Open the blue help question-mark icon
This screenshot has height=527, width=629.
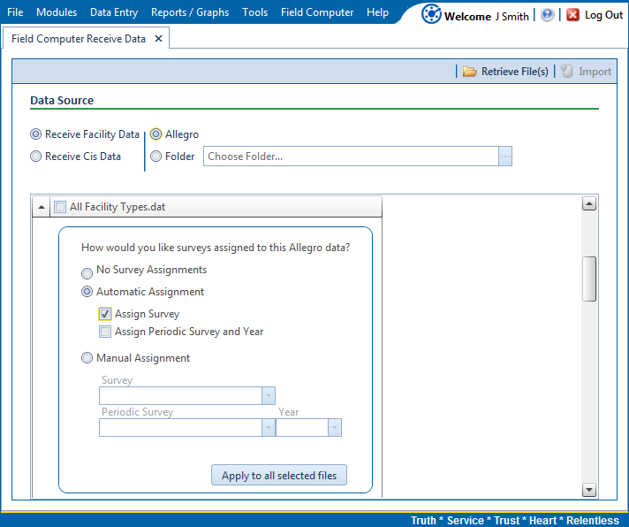point(547,15)
